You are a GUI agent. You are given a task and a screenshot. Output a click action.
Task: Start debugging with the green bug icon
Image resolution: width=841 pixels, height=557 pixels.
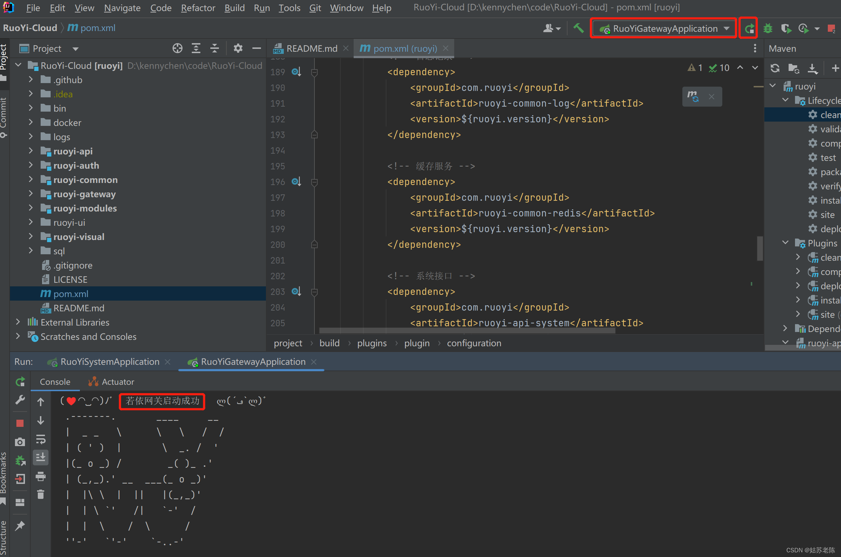pos(768,28)
